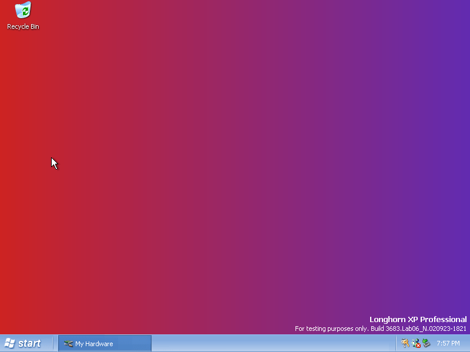Open Windows Messenger tray icon

[x=415, y=343]
